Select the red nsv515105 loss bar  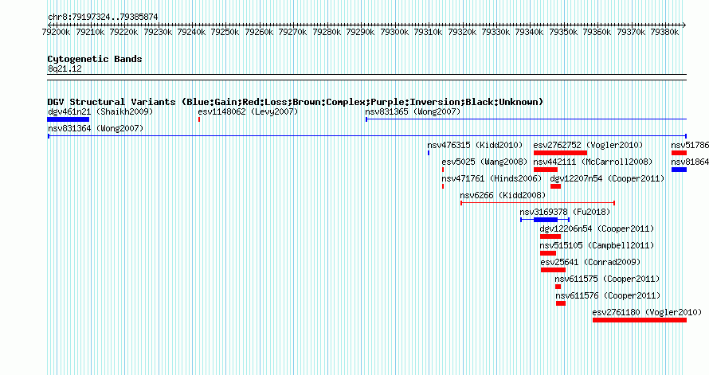click(548, 253)
